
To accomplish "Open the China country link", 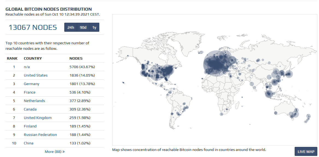I will pos(28,143).
